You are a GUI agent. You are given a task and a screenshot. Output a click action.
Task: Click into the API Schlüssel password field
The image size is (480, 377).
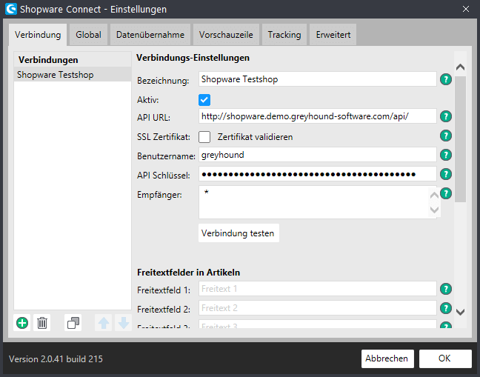318,174
